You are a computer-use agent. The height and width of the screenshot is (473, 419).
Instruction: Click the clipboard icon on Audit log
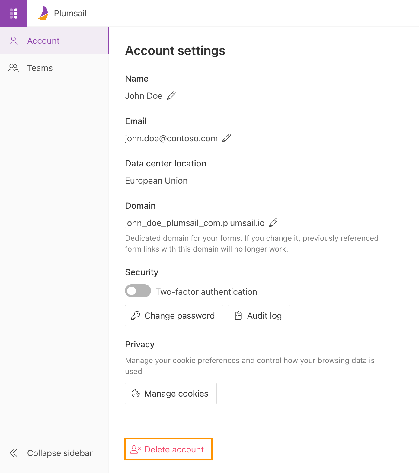click(x=238, y=316)
